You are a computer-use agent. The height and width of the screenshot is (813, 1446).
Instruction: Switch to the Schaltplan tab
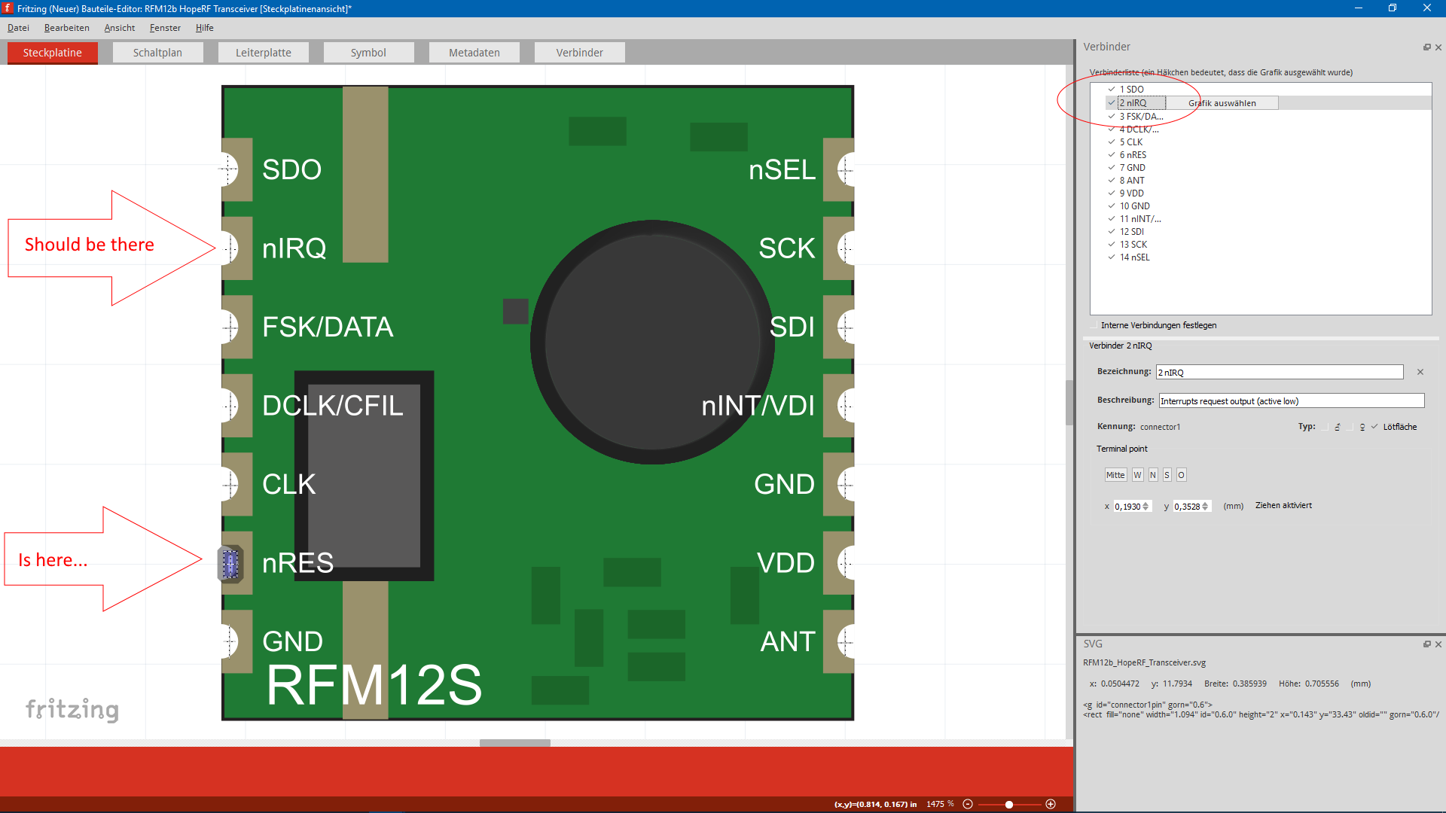coord(157,52)
